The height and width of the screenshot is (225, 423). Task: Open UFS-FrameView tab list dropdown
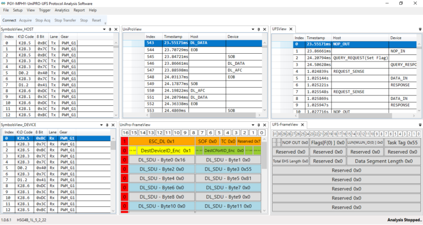pyautogui.click(x=420, y=125)
